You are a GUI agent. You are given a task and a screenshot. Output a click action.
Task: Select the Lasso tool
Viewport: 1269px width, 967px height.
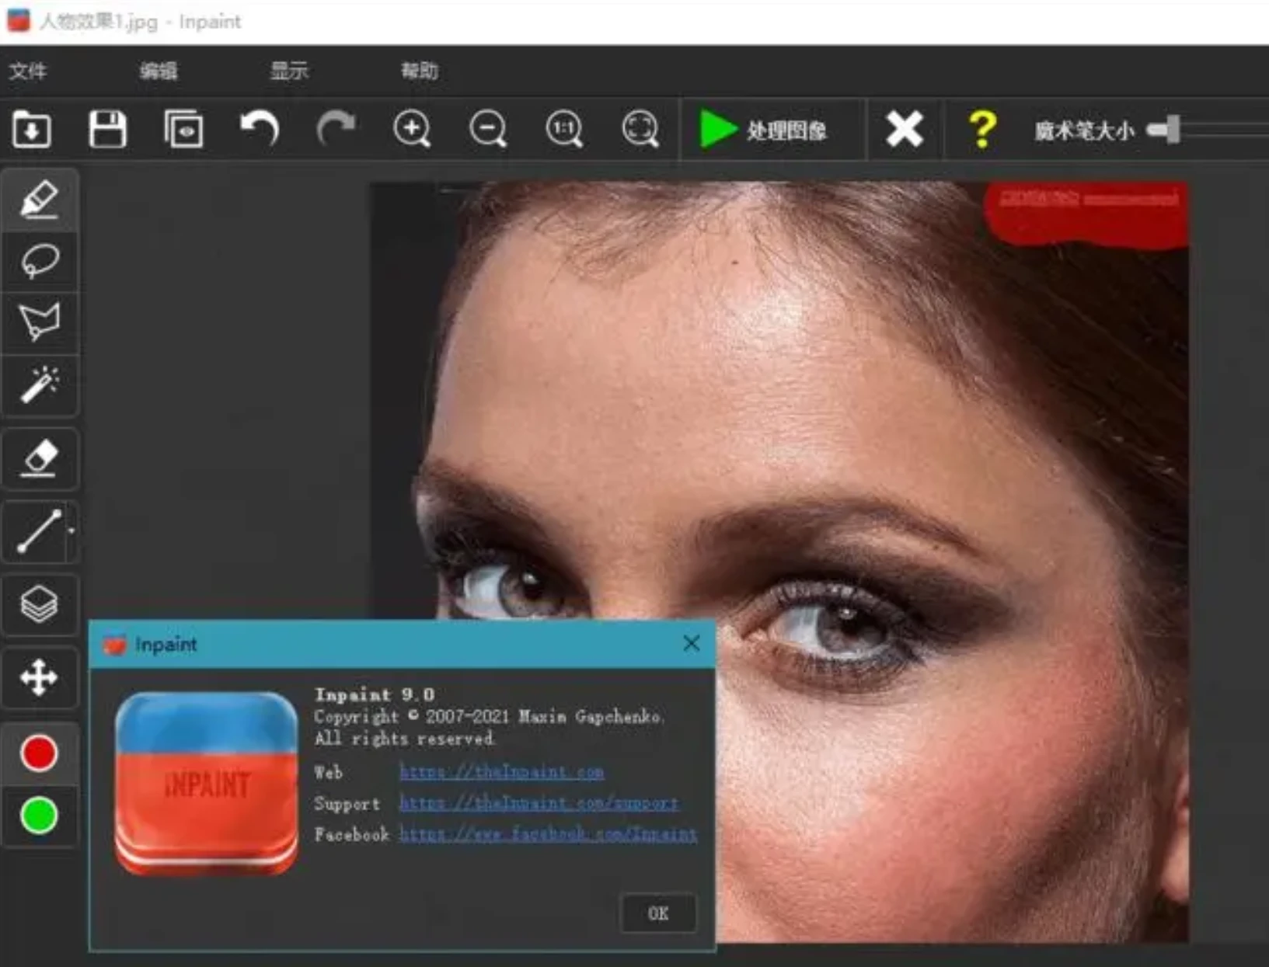point(40,261)
